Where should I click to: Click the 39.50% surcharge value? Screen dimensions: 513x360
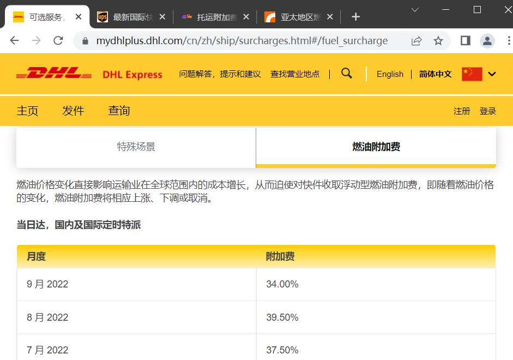[x=282, y=317]
